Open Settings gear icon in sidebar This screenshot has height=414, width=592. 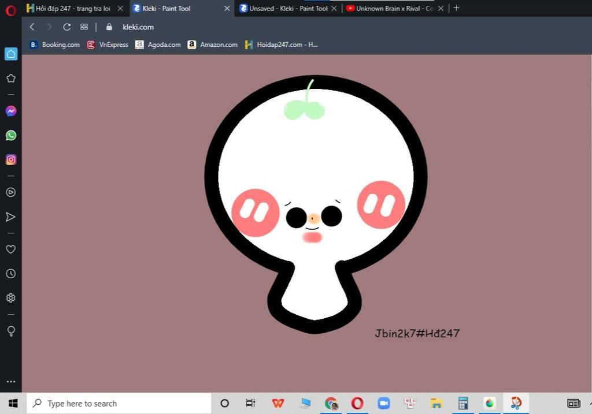(11, 298)
